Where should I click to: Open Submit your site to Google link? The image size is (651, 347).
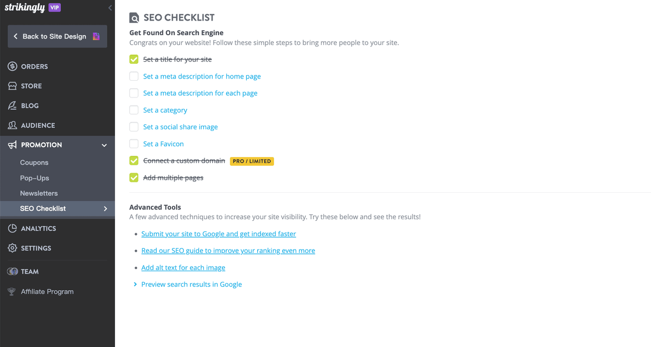[x=219, y=234]
